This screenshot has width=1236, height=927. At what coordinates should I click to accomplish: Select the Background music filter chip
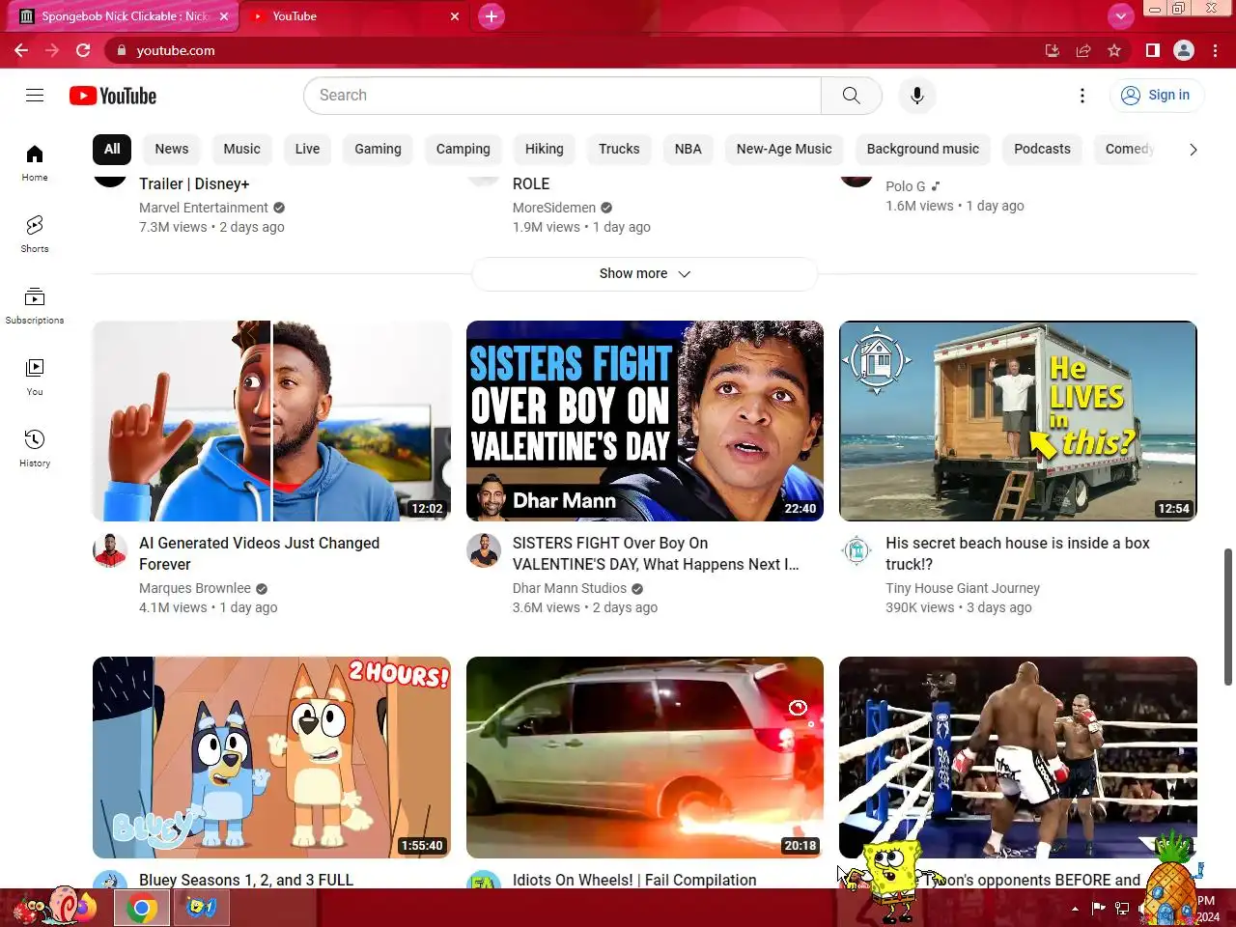923,149
